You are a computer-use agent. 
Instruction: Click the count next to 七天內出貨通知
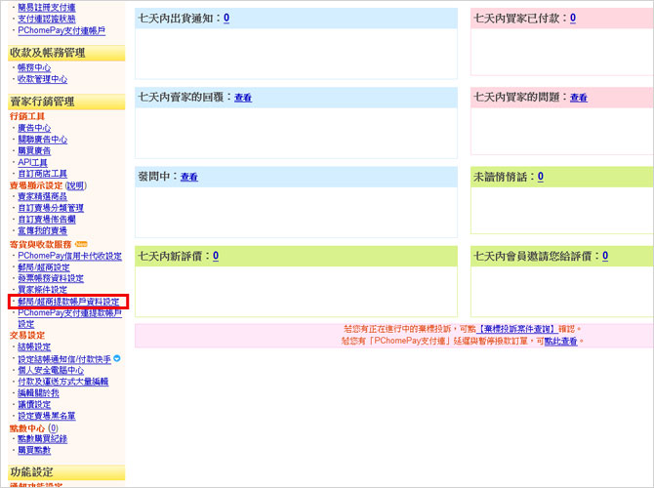point(226,18)
